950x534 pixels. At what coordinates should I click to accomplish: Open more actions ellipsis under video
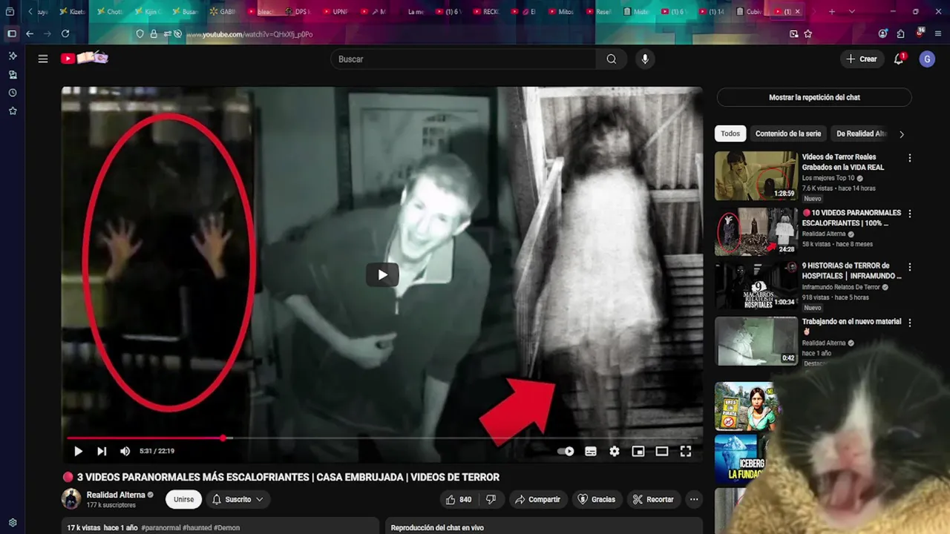pyautogui.click(x=694, y=499)
